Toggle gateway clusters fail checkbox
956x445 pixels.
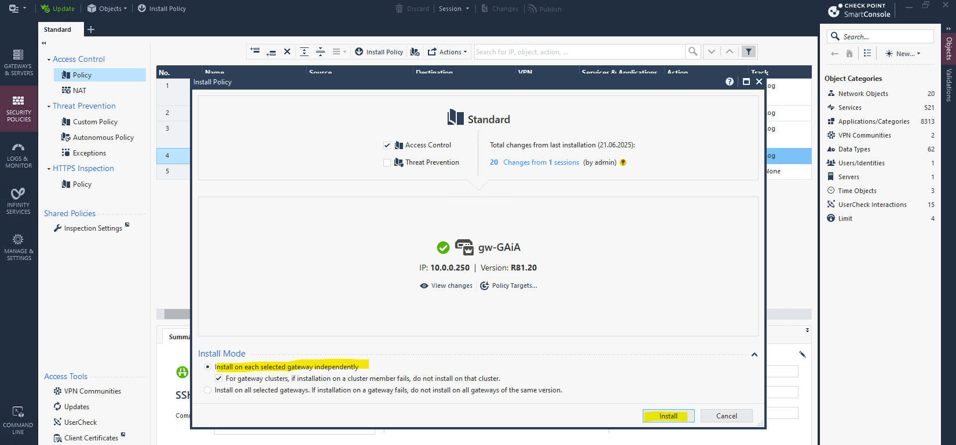[218, 379]
